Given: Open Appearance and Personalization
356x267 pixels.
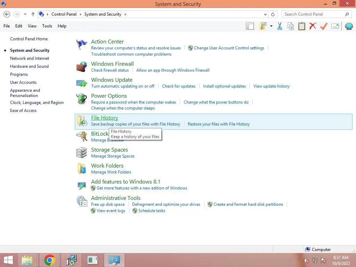Looking at the screenshot, I should (25, 93).
